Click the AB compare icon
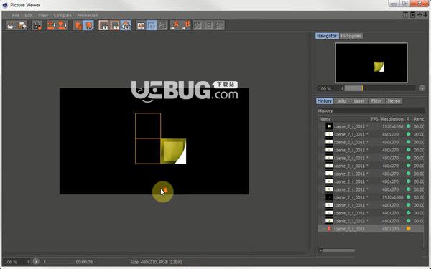This screenshot has height=269, width=431. pyautogui.click(x=141, y=26)
